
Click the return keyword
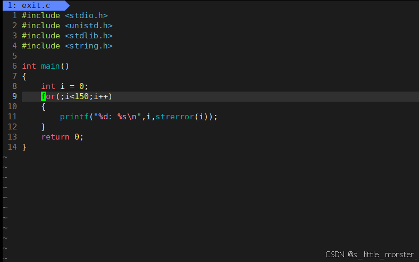(55, 137)
